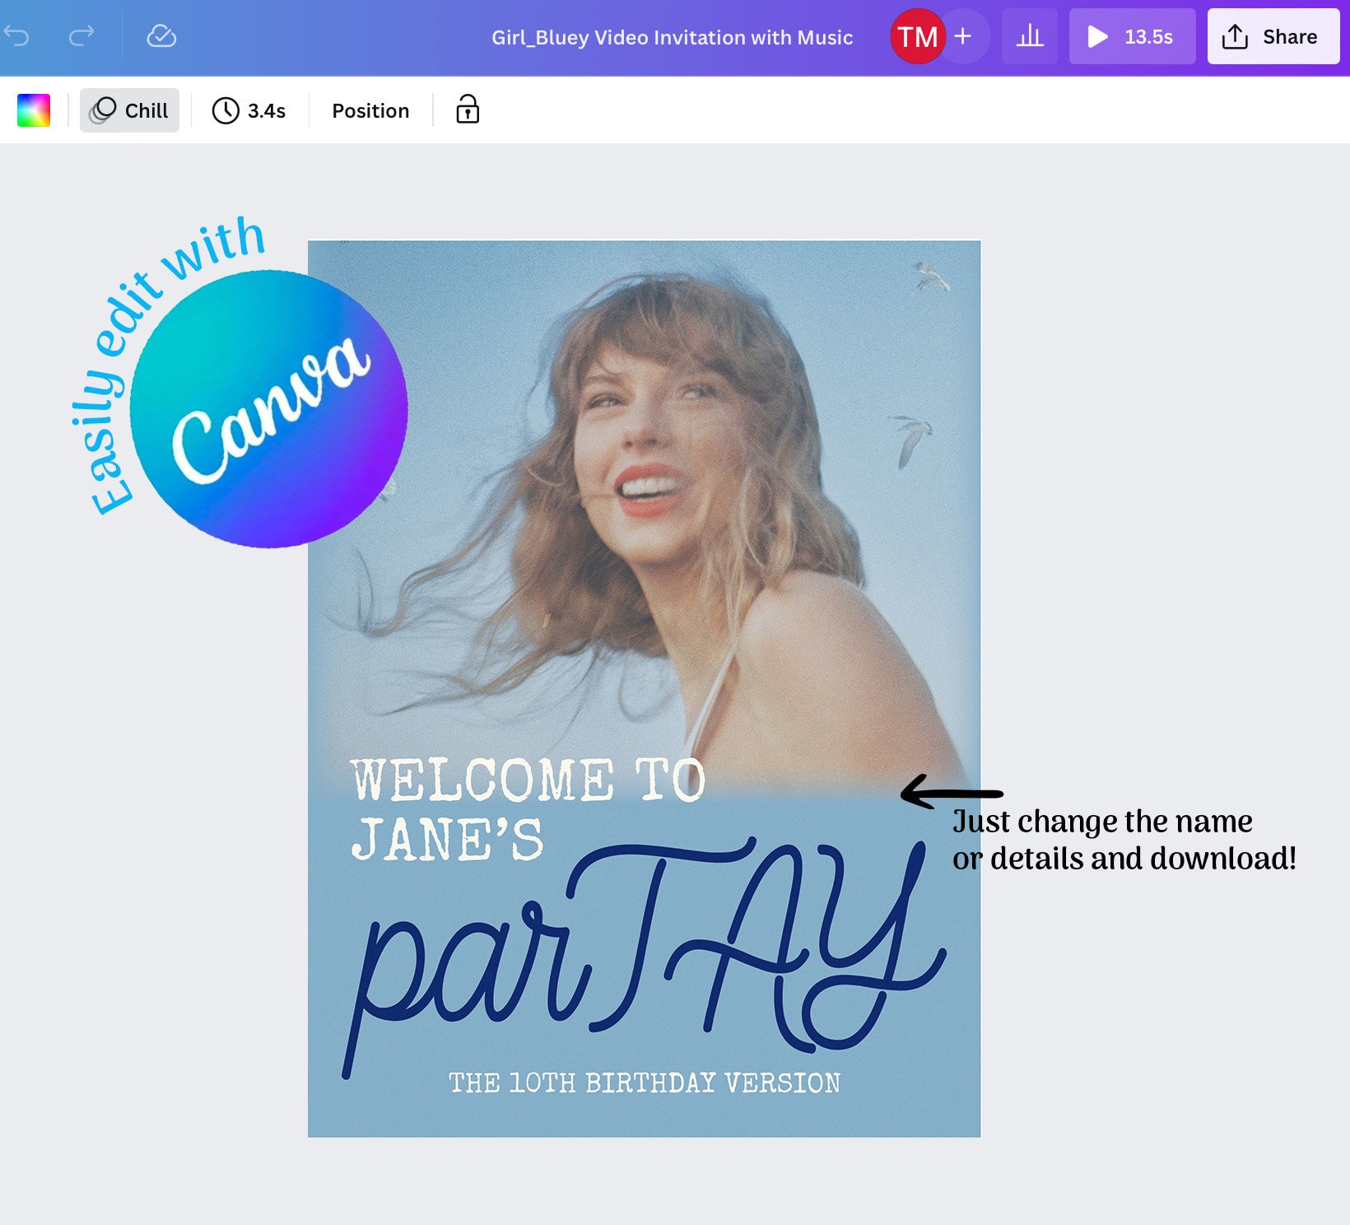Click the plus icon to add a collaborator

(x=961, y=35)
